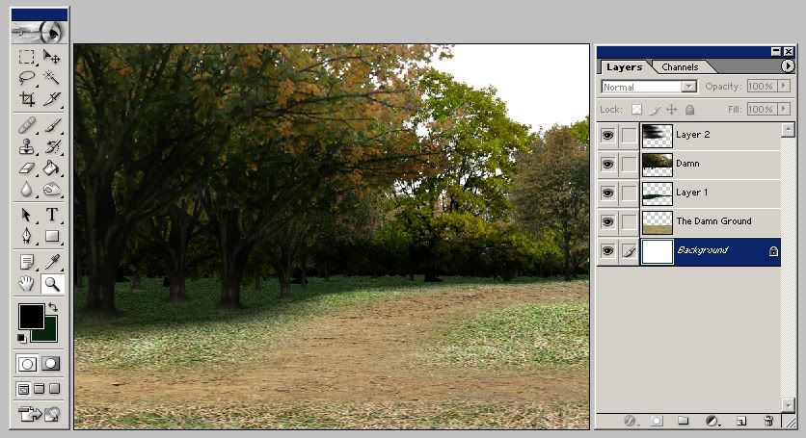This screenshot has width=806, height=438.
Task: Choose the Clone Stamp tool
Action: pos(27,146)
